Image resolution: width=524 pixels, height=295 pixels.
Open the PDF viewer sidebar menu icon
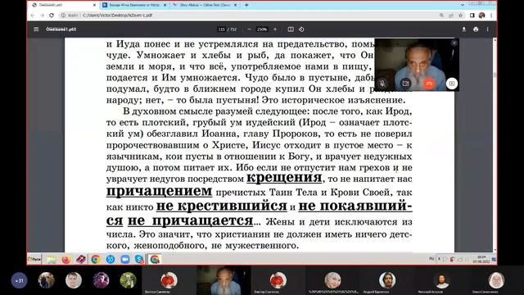[x=36, y=29]
